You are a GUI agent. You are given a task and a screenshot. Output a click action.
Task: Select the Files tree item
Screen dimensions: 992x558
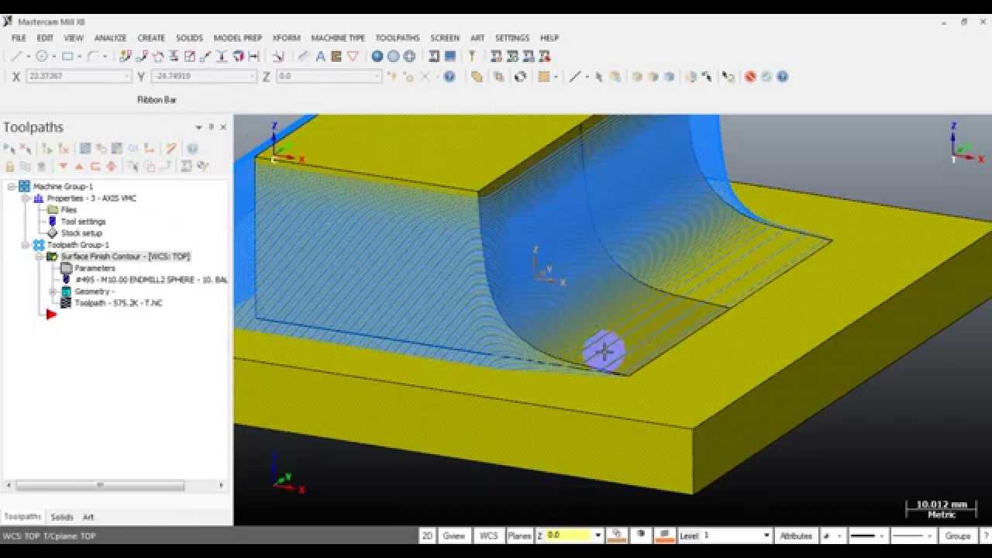tap(69, 210)
